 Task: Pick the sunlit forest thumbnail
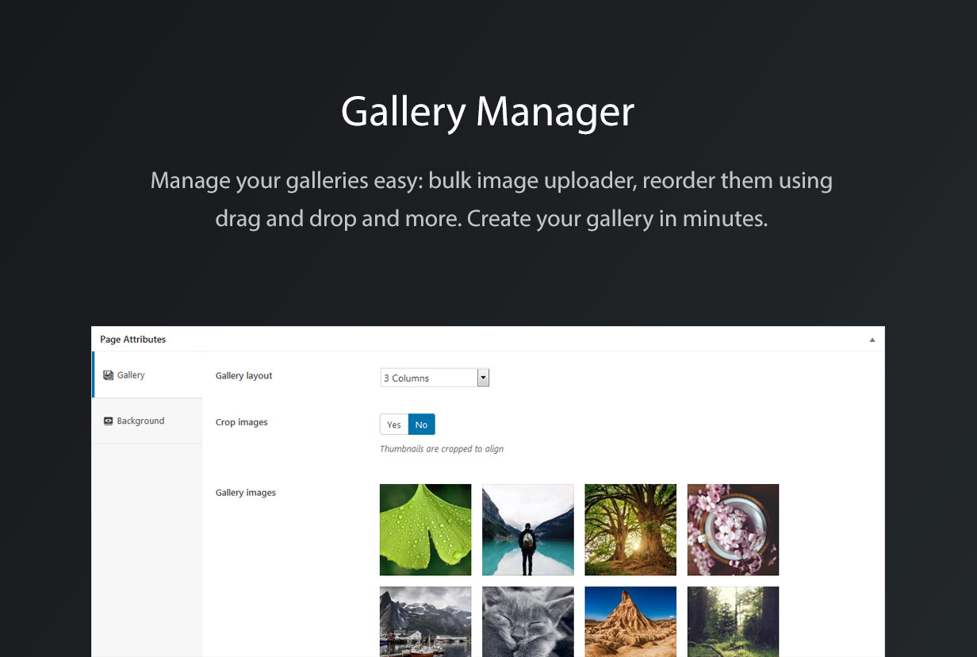(733, 621)
